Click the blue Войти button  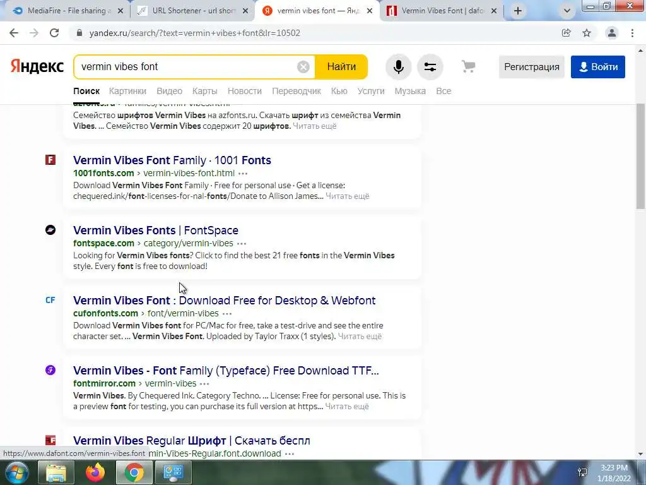pyautogui.click(x=598, y=67)
